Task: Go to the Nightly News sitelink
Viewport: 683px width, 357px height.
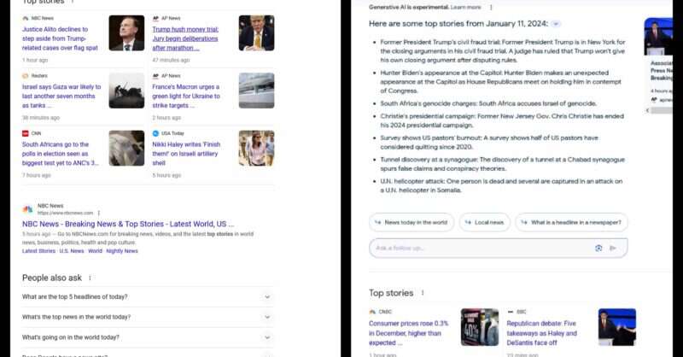Action: click(122, 251)
